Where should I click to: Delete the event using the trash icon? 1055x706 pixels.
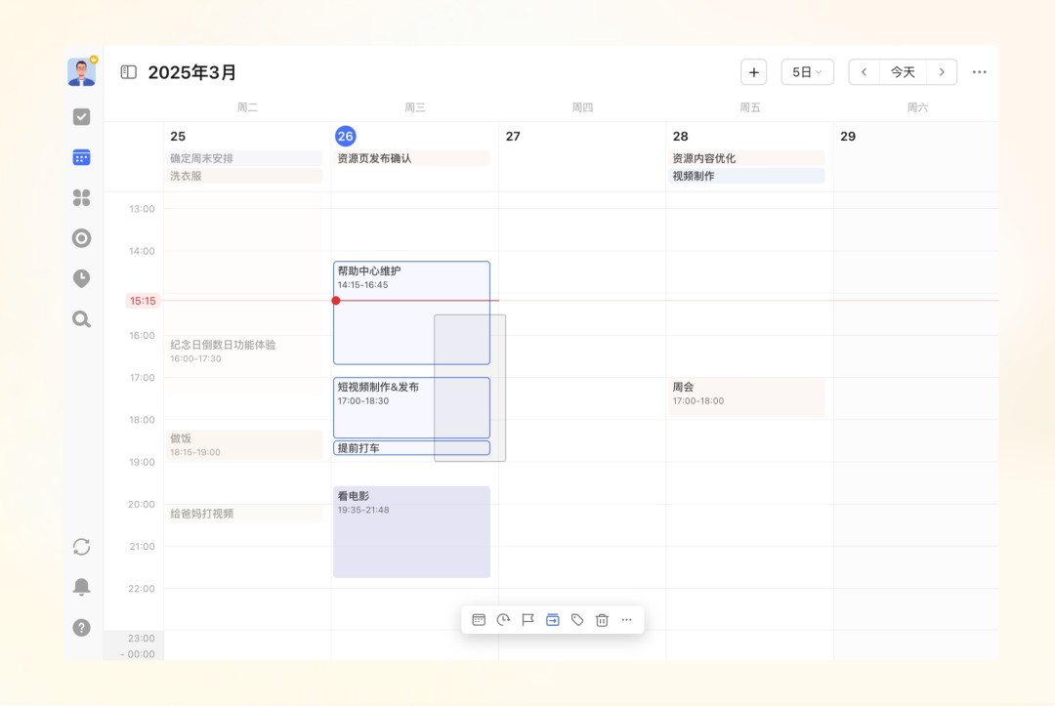(602, 619)
